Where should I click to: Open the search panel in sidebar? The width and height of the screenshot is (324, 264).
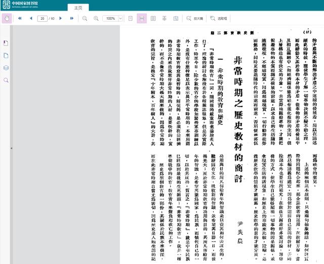[6, 80]
